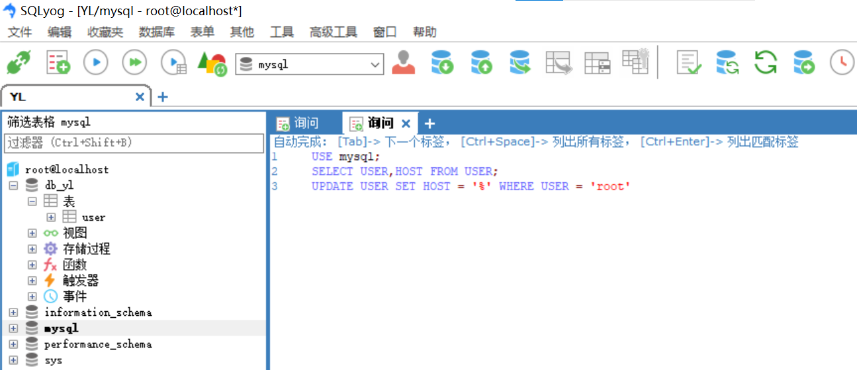
Task: Click the 视图 glasses icon in tree
Action: 51,233
